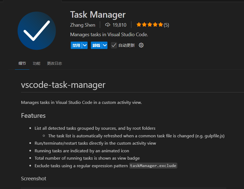
Task: Open the 更改日志 tab
Action: 54,63
